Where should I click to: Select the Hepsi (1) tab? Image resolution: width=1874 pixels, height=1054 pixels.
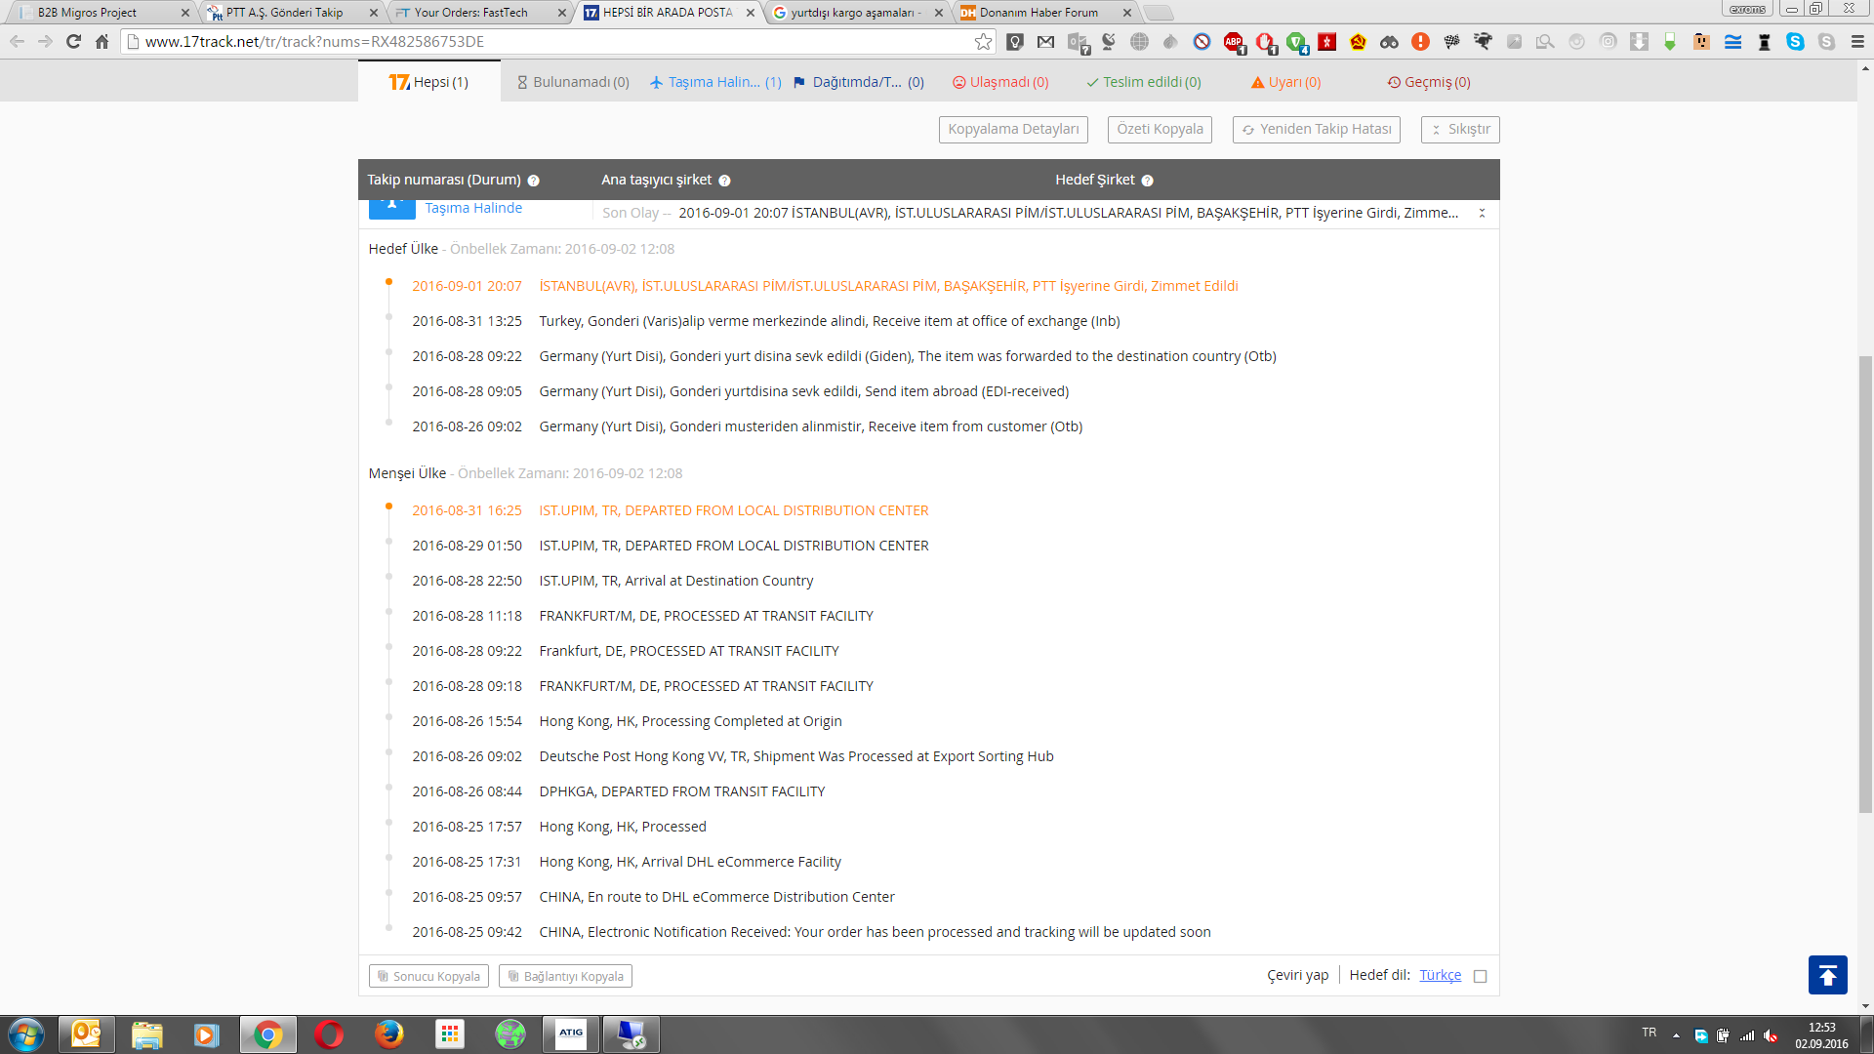[429, 82]
